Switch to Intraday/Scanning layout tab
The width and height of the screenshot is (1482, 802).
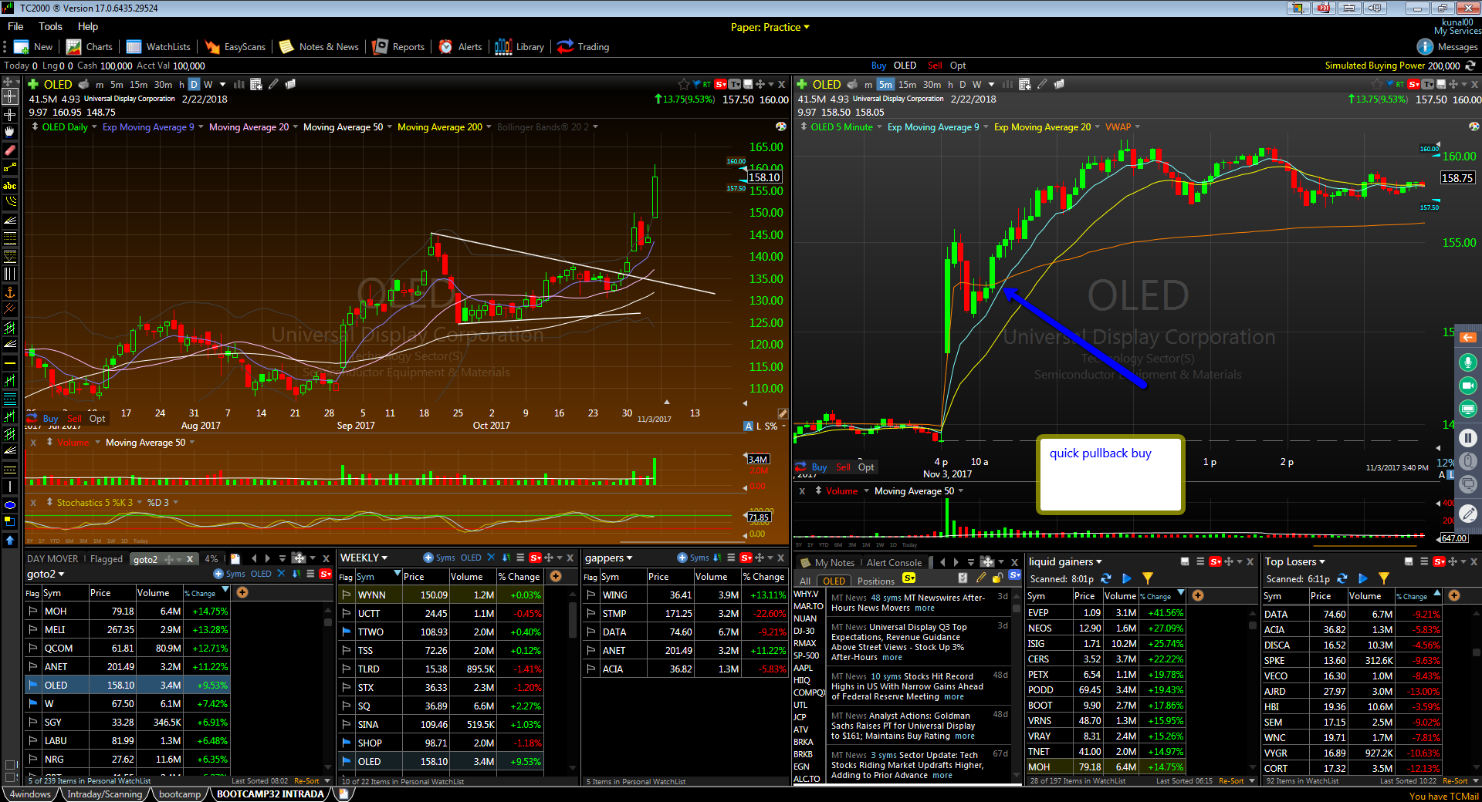point(104,794)
